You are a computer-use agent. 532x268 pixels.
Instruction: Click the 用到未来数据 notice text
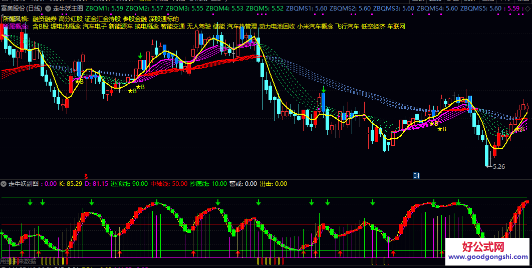pyautogui.click(x=18, y=261)
